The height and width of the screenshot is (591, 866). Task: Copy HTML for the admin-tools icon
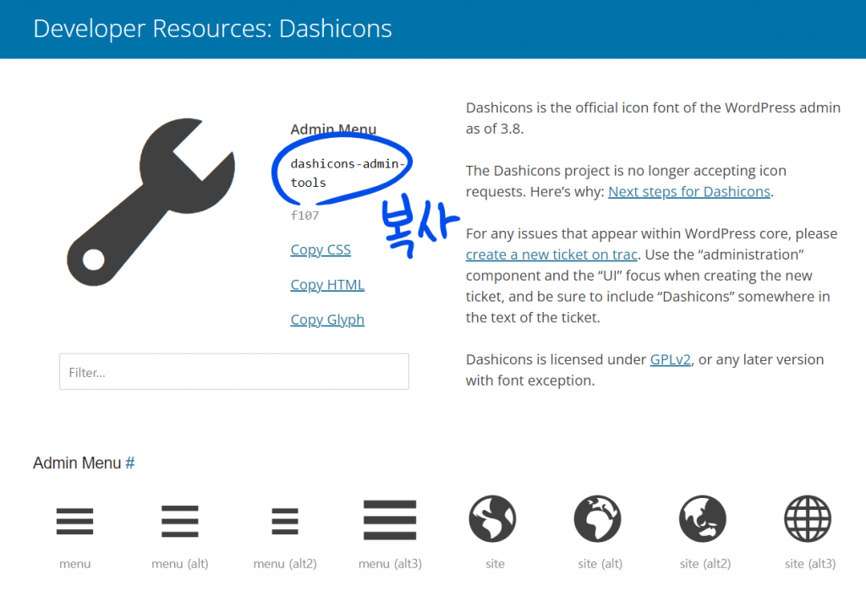click(327, 284)
